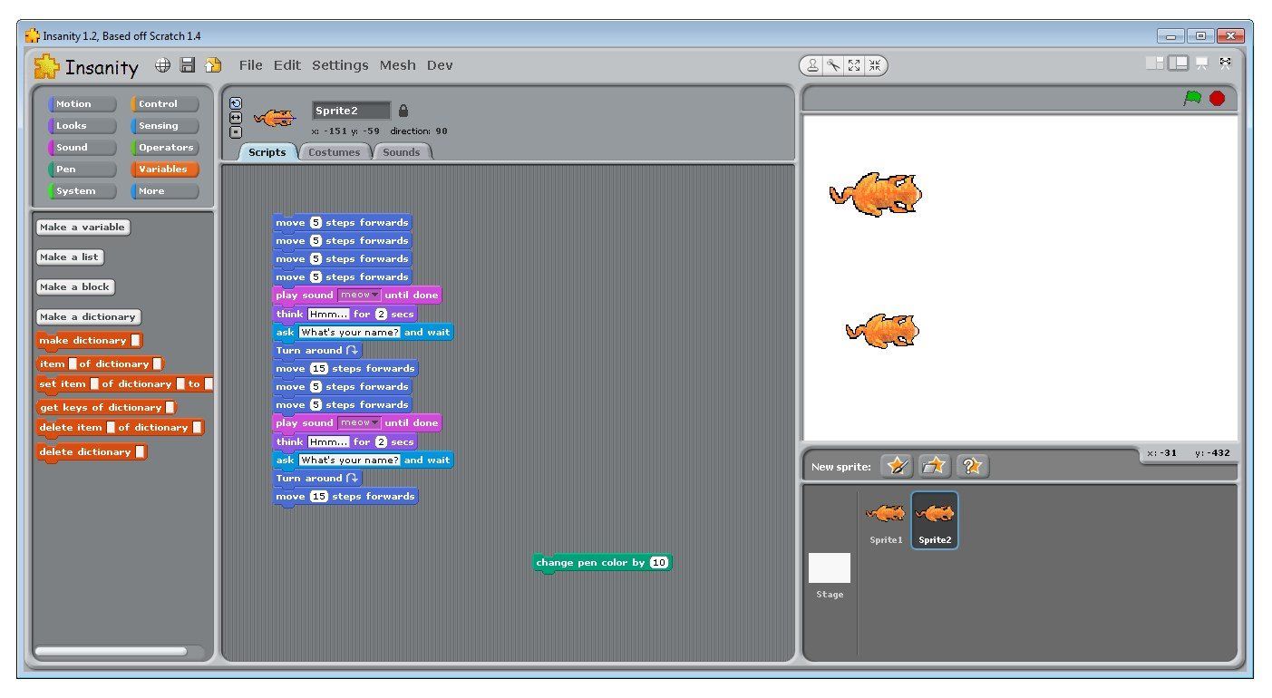Image resolution: width=1272 pixels, height=698 pixels.
Task: Select the scissors delete tool
Action: point(833,65)
